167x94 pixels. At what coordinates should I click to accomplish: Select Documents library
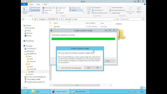tap(31, 28)
